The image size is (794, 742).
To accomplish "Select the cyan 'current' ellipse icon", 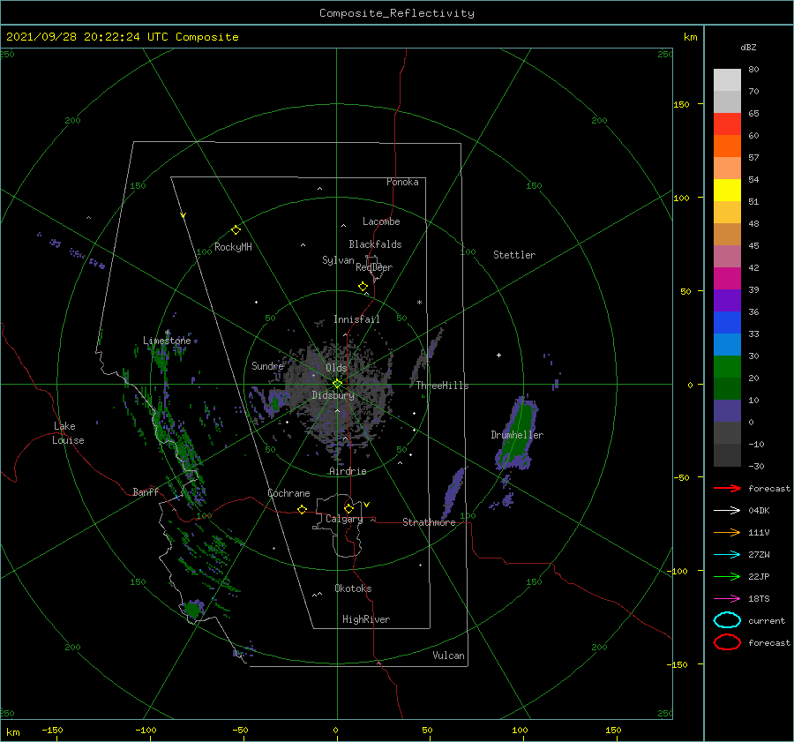I will [727, 620].
